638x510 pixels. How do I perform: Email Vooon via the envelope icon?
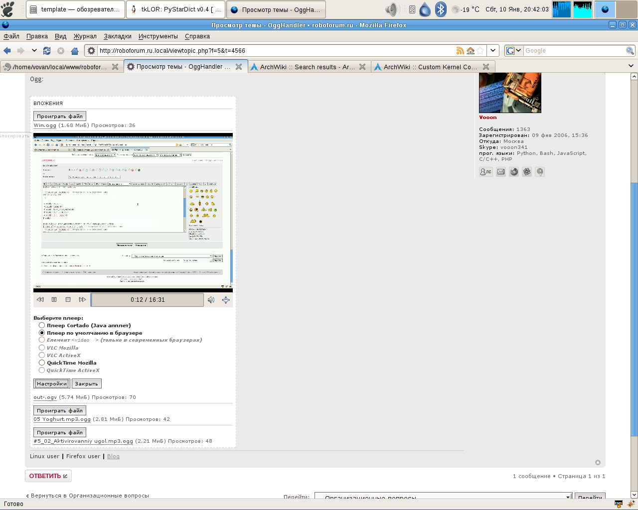[x=501, y=172]
